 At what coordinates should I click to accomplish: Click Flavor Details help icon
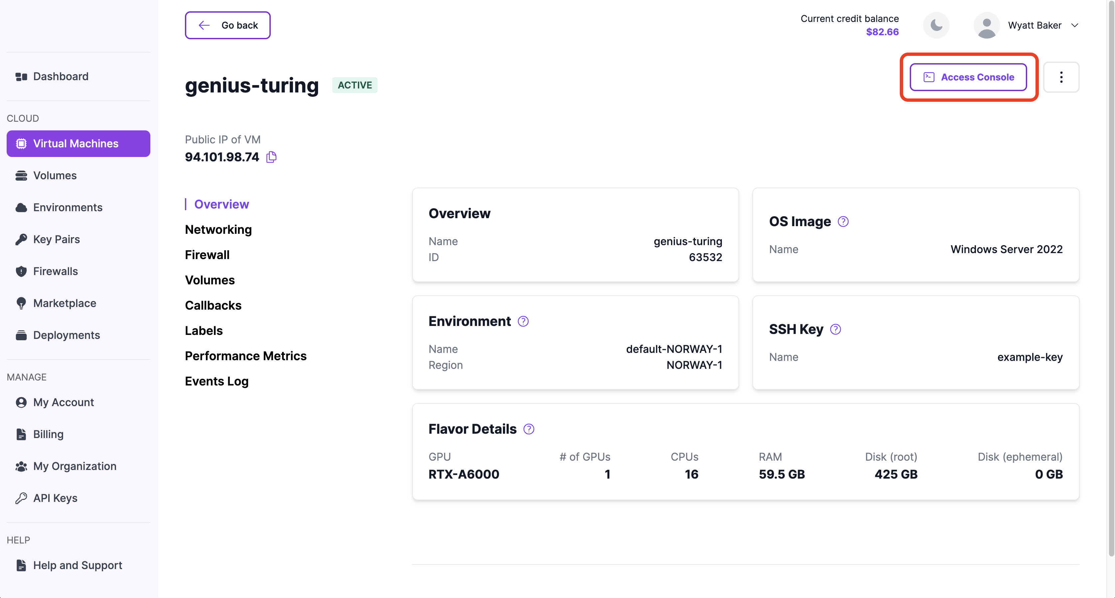pyautogui.click(x=529, y=429)
